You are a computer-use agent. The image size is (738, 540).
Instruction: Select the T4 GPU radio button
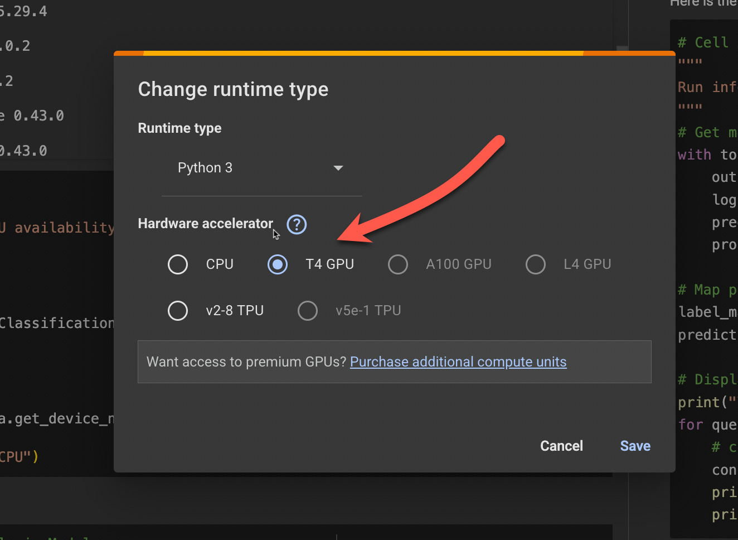[278, 264]
